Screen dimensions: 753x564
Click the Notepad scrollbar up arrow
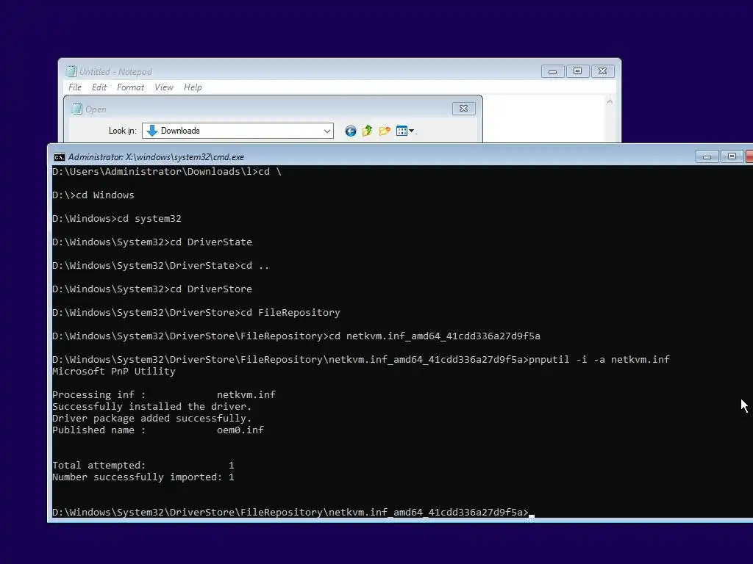(610, 101)
